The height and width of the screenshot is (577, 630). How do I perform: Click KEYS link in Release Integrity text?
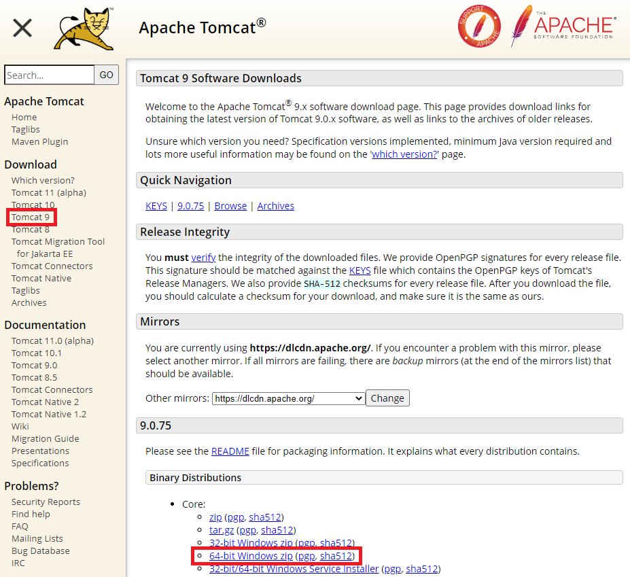[x=360, y=270]
